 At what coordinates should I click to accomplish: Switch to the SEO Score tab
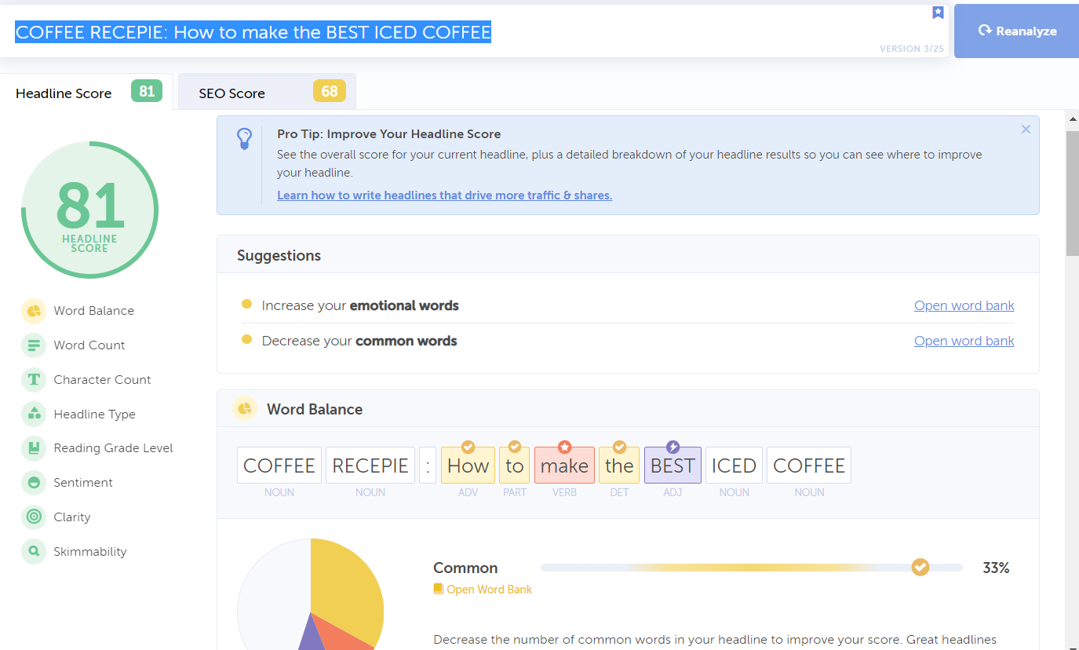[267, 93]
